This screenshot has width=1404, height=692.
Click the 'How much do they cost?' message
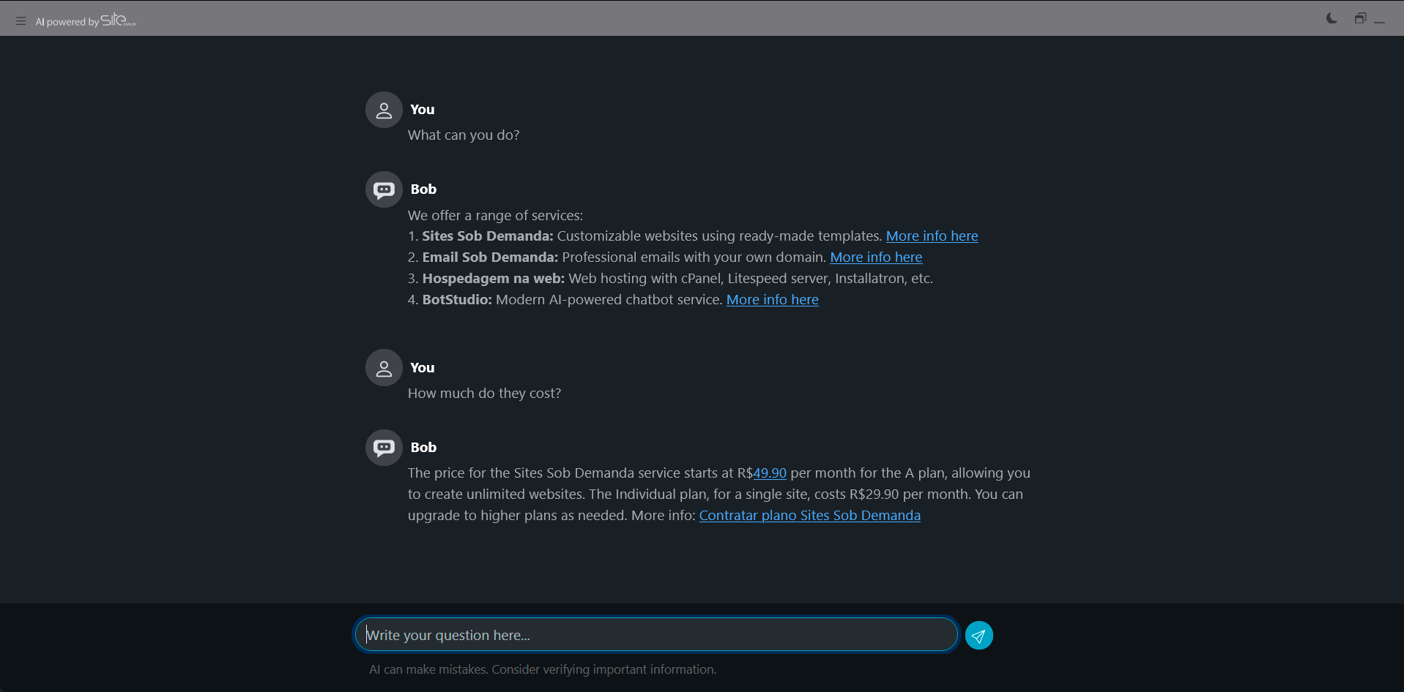pyautogui.click(x=484, y=394)
